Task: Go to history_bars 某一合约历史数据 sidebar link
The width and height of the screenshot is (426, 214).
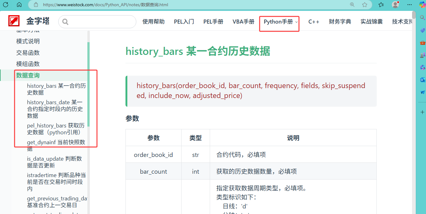Action: tap(56, 89)
